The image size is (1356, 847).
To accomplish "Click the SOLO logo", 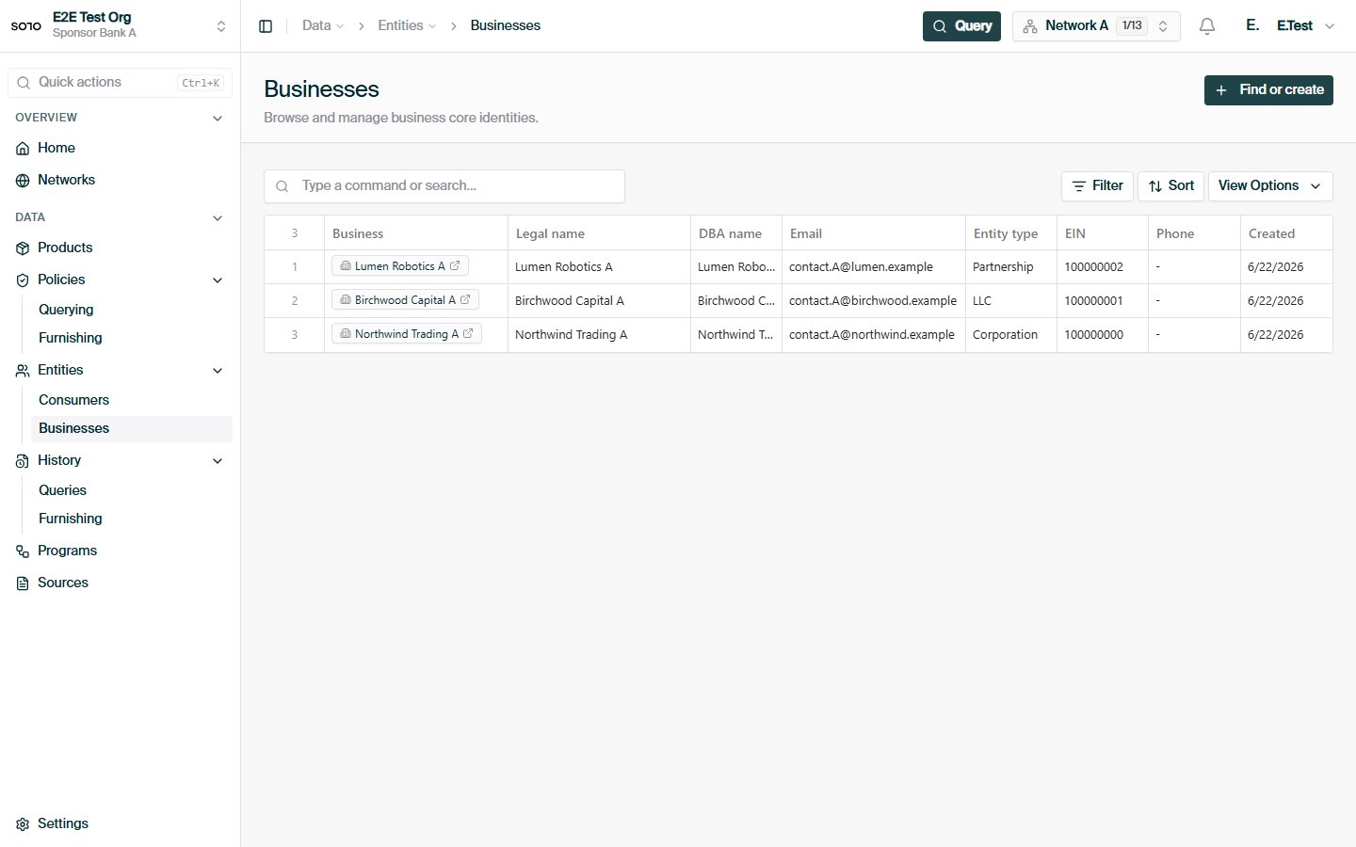I will pyautogui.click(x=26, y=26).
